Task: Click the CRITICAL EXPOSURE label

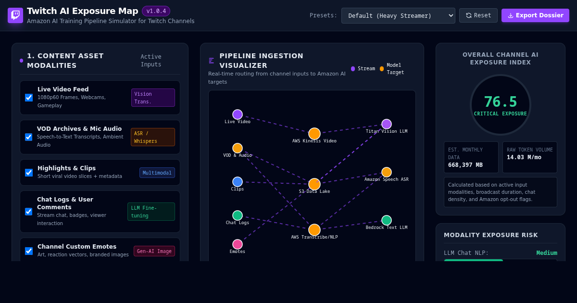Action: 501,114
